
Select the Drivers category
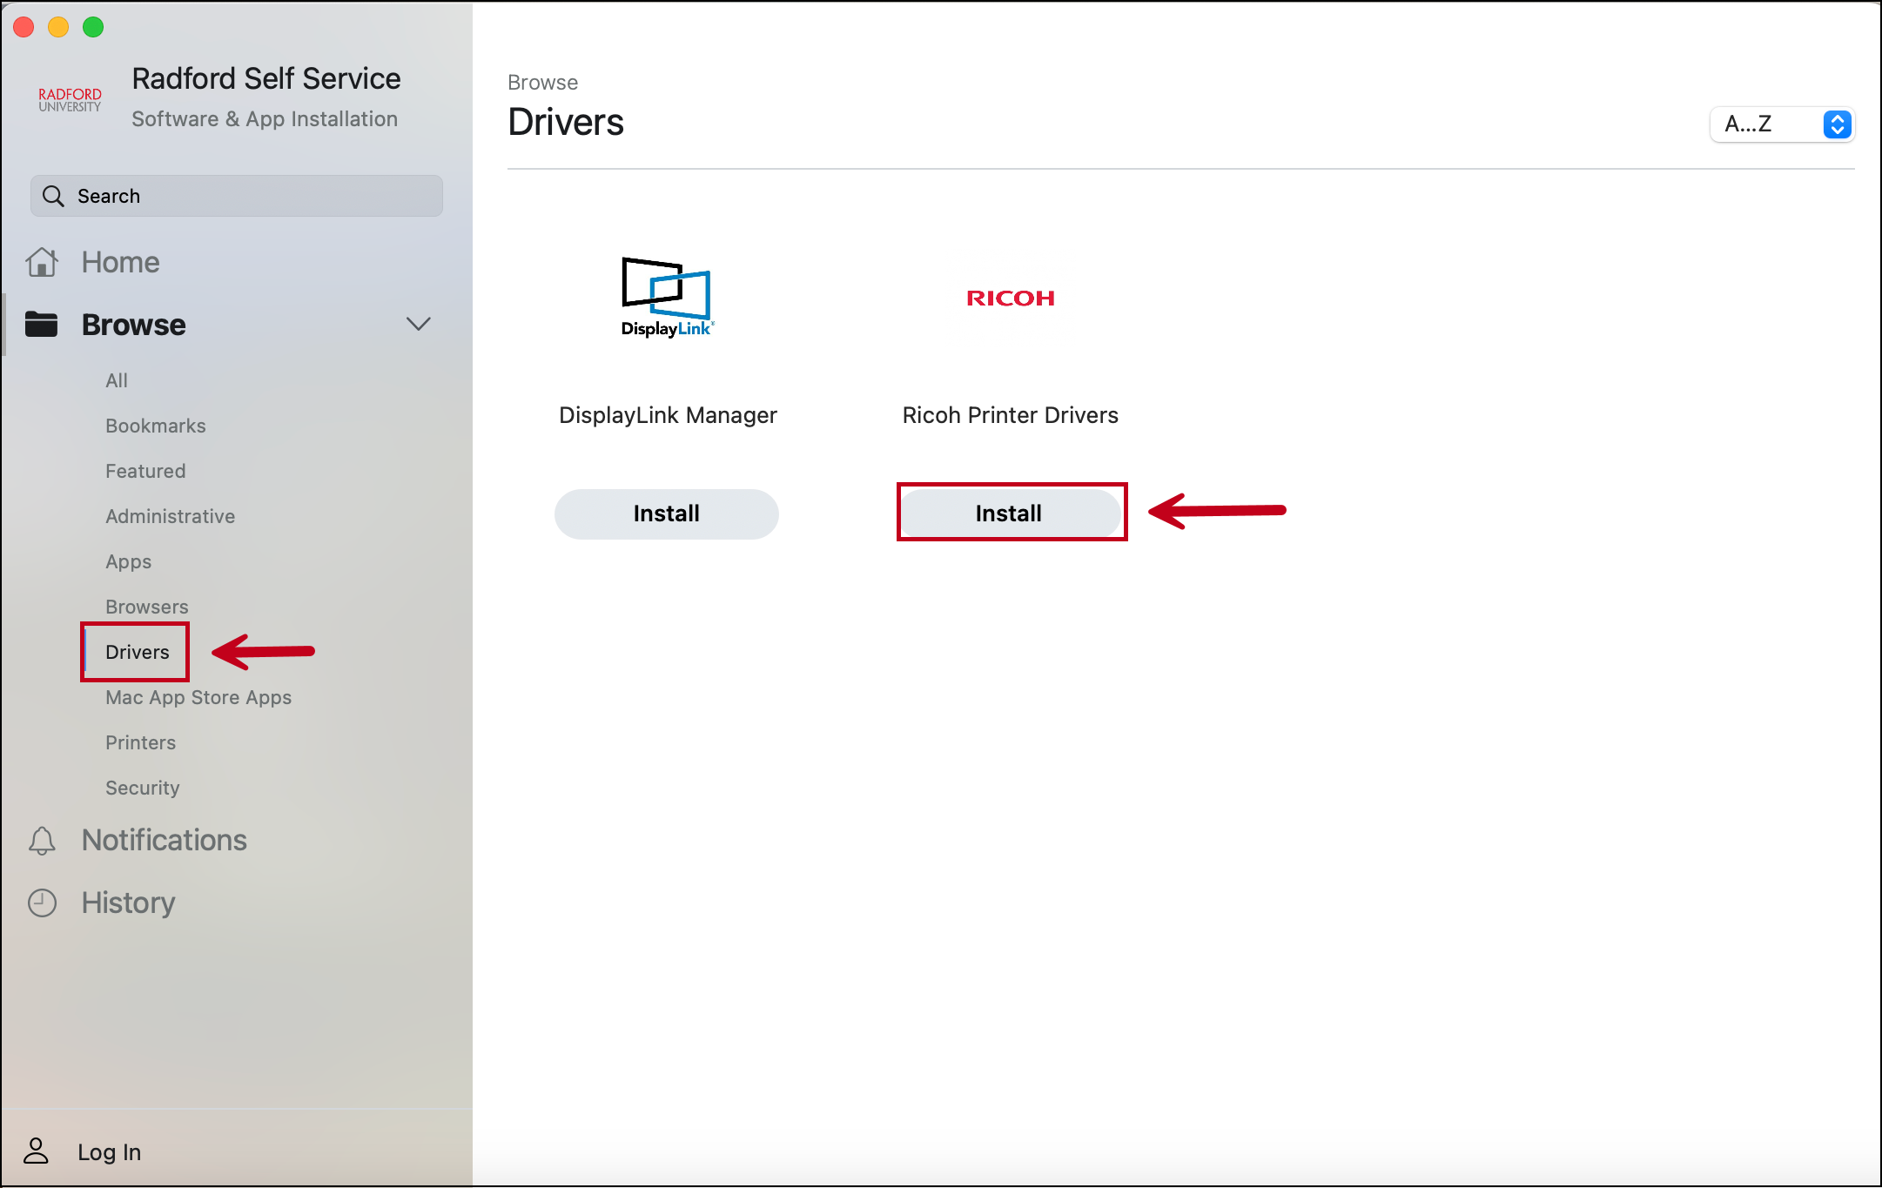point(137,652)
